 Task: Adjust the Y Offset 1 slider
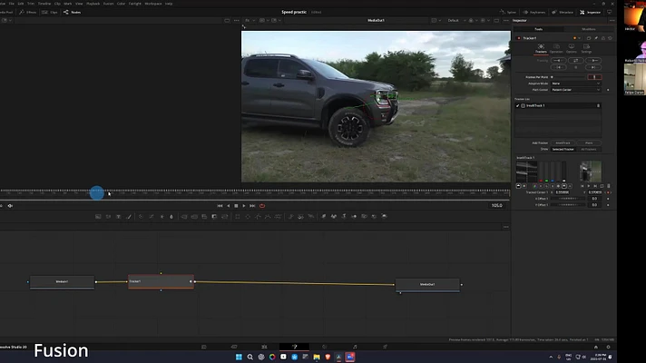[x=568, y=205]
